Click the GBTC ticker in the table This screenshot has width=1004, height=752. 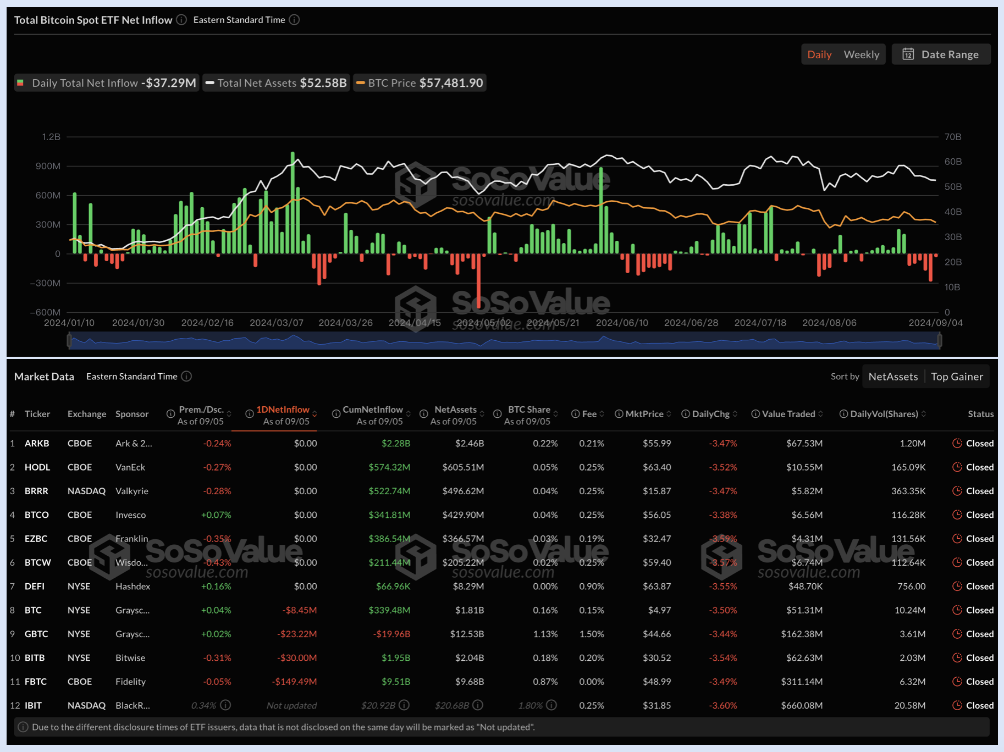tap(36, 634)
